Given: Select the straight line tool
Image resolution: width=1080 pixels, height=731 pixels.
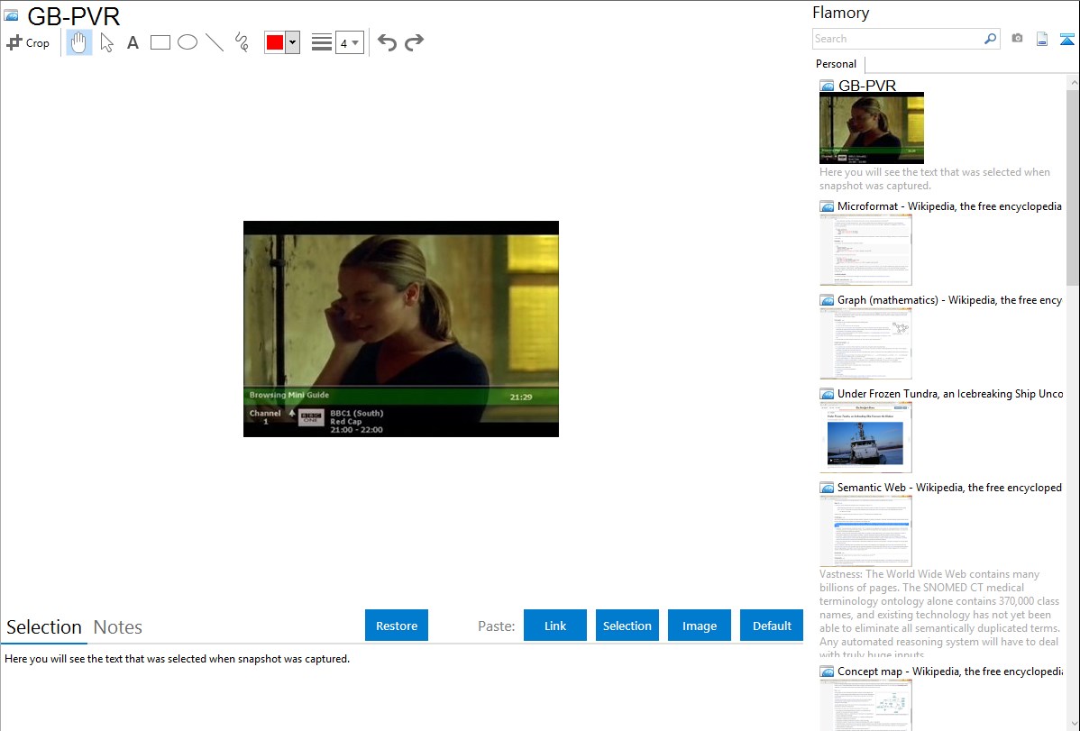Looking at the screenshot, I should pyautogui.click(x=215, y=42).
